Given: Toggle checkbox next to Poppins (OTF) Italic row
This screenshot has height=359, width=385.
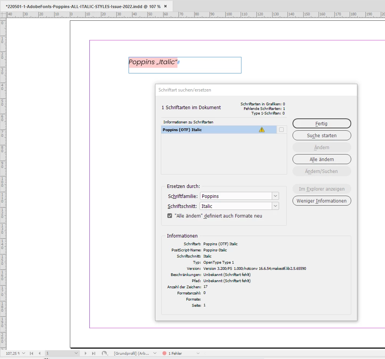Looking at the screenshot, I should [281, 130].
